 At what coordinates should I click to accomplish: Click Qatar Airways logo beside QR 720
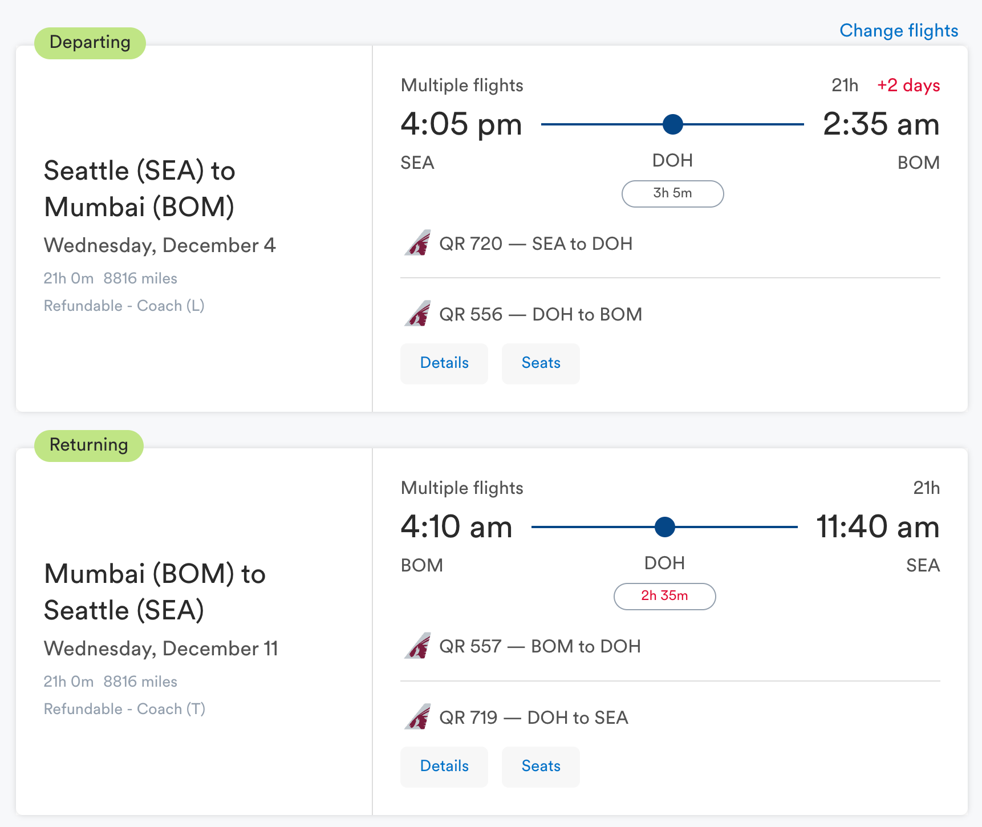pos(417,244)
